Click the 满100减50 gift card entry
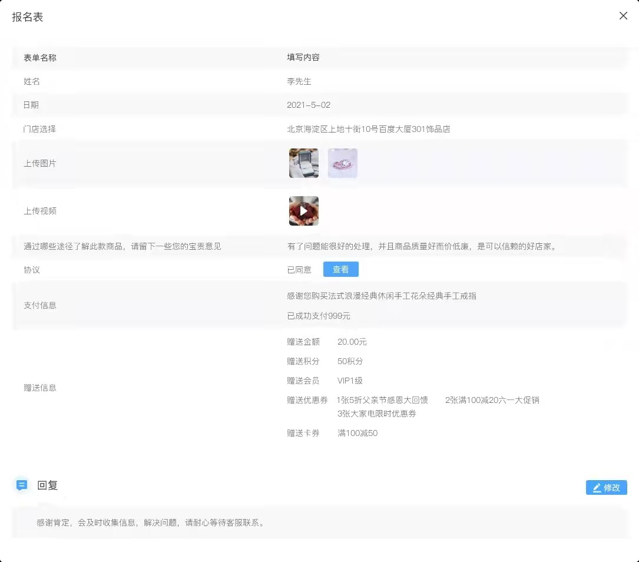 pos(357,433)
